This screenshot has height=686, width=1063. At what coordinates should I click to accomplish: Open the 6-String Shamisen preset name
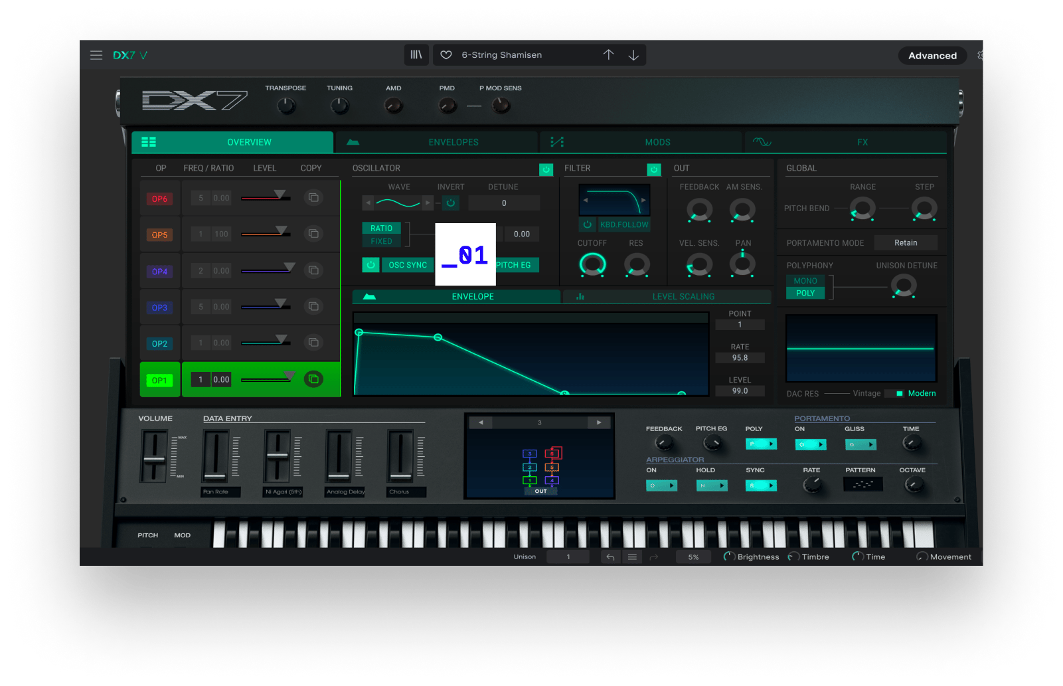tap(502, 55)
